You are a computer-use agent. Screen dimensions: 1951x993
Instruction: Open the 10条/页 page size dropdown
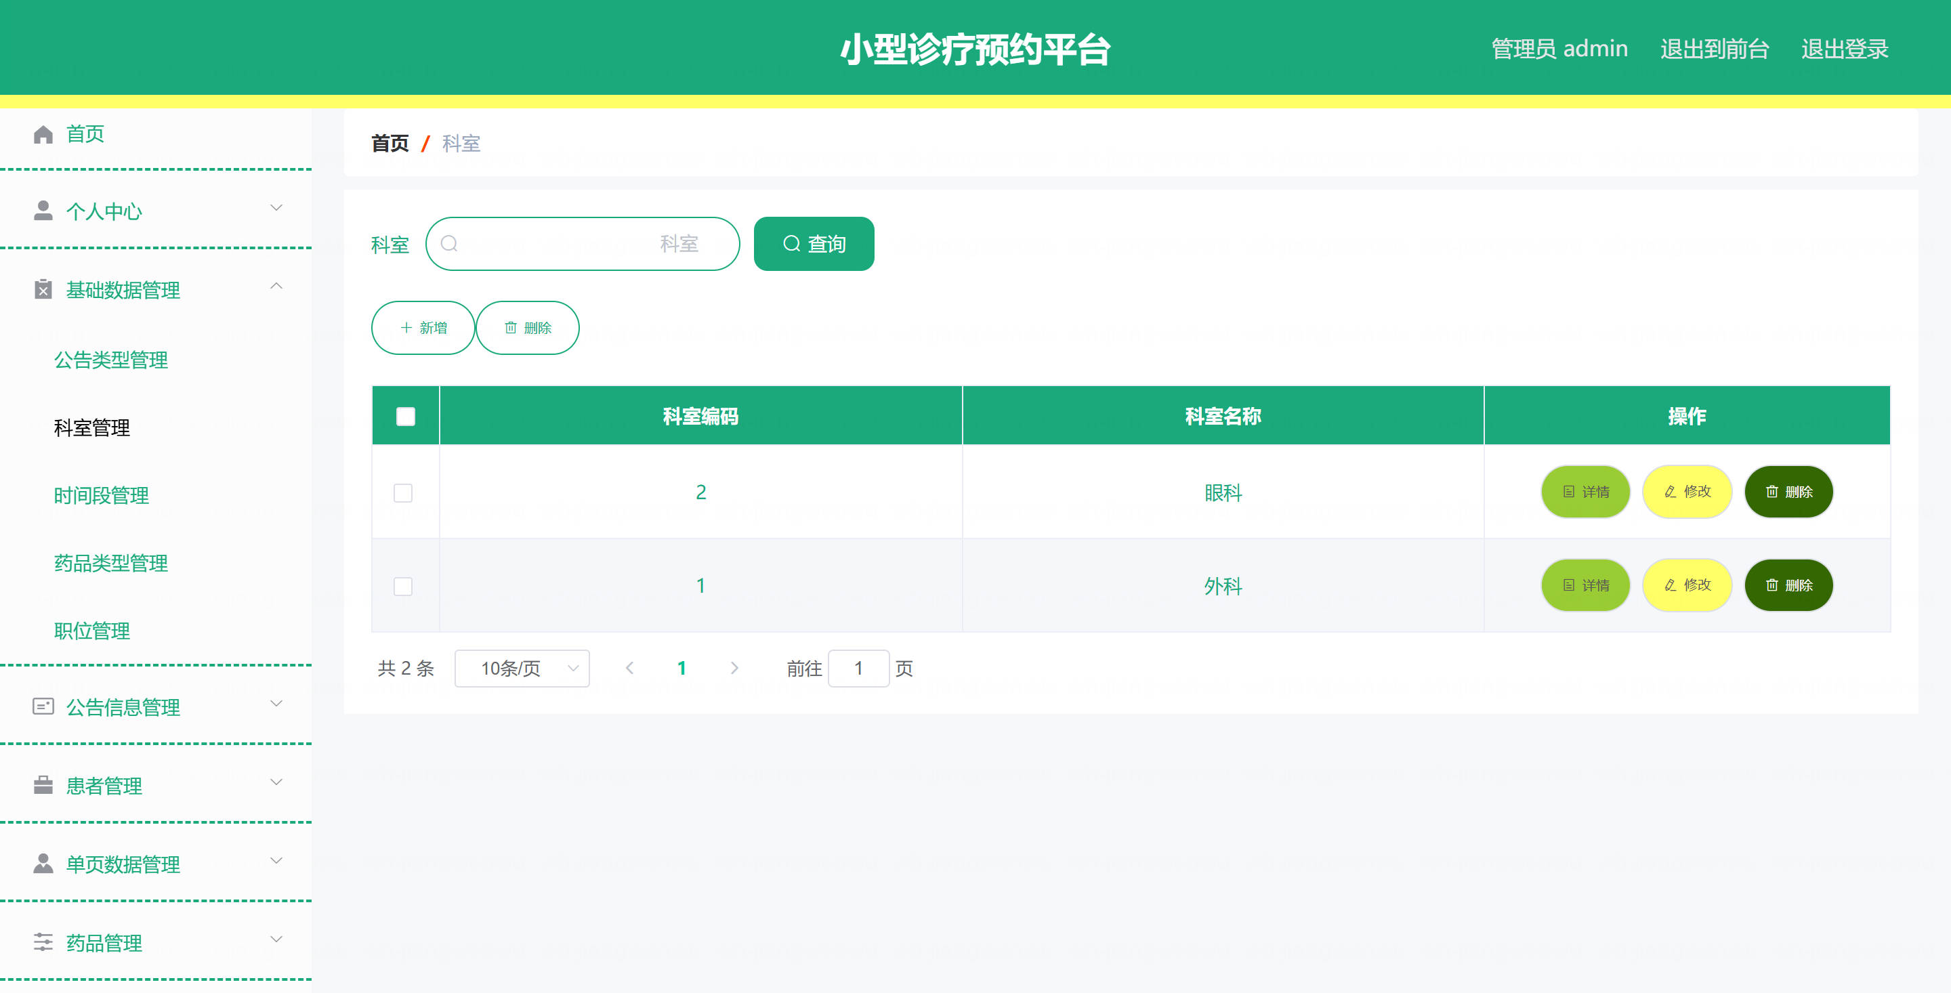(522, 668)
